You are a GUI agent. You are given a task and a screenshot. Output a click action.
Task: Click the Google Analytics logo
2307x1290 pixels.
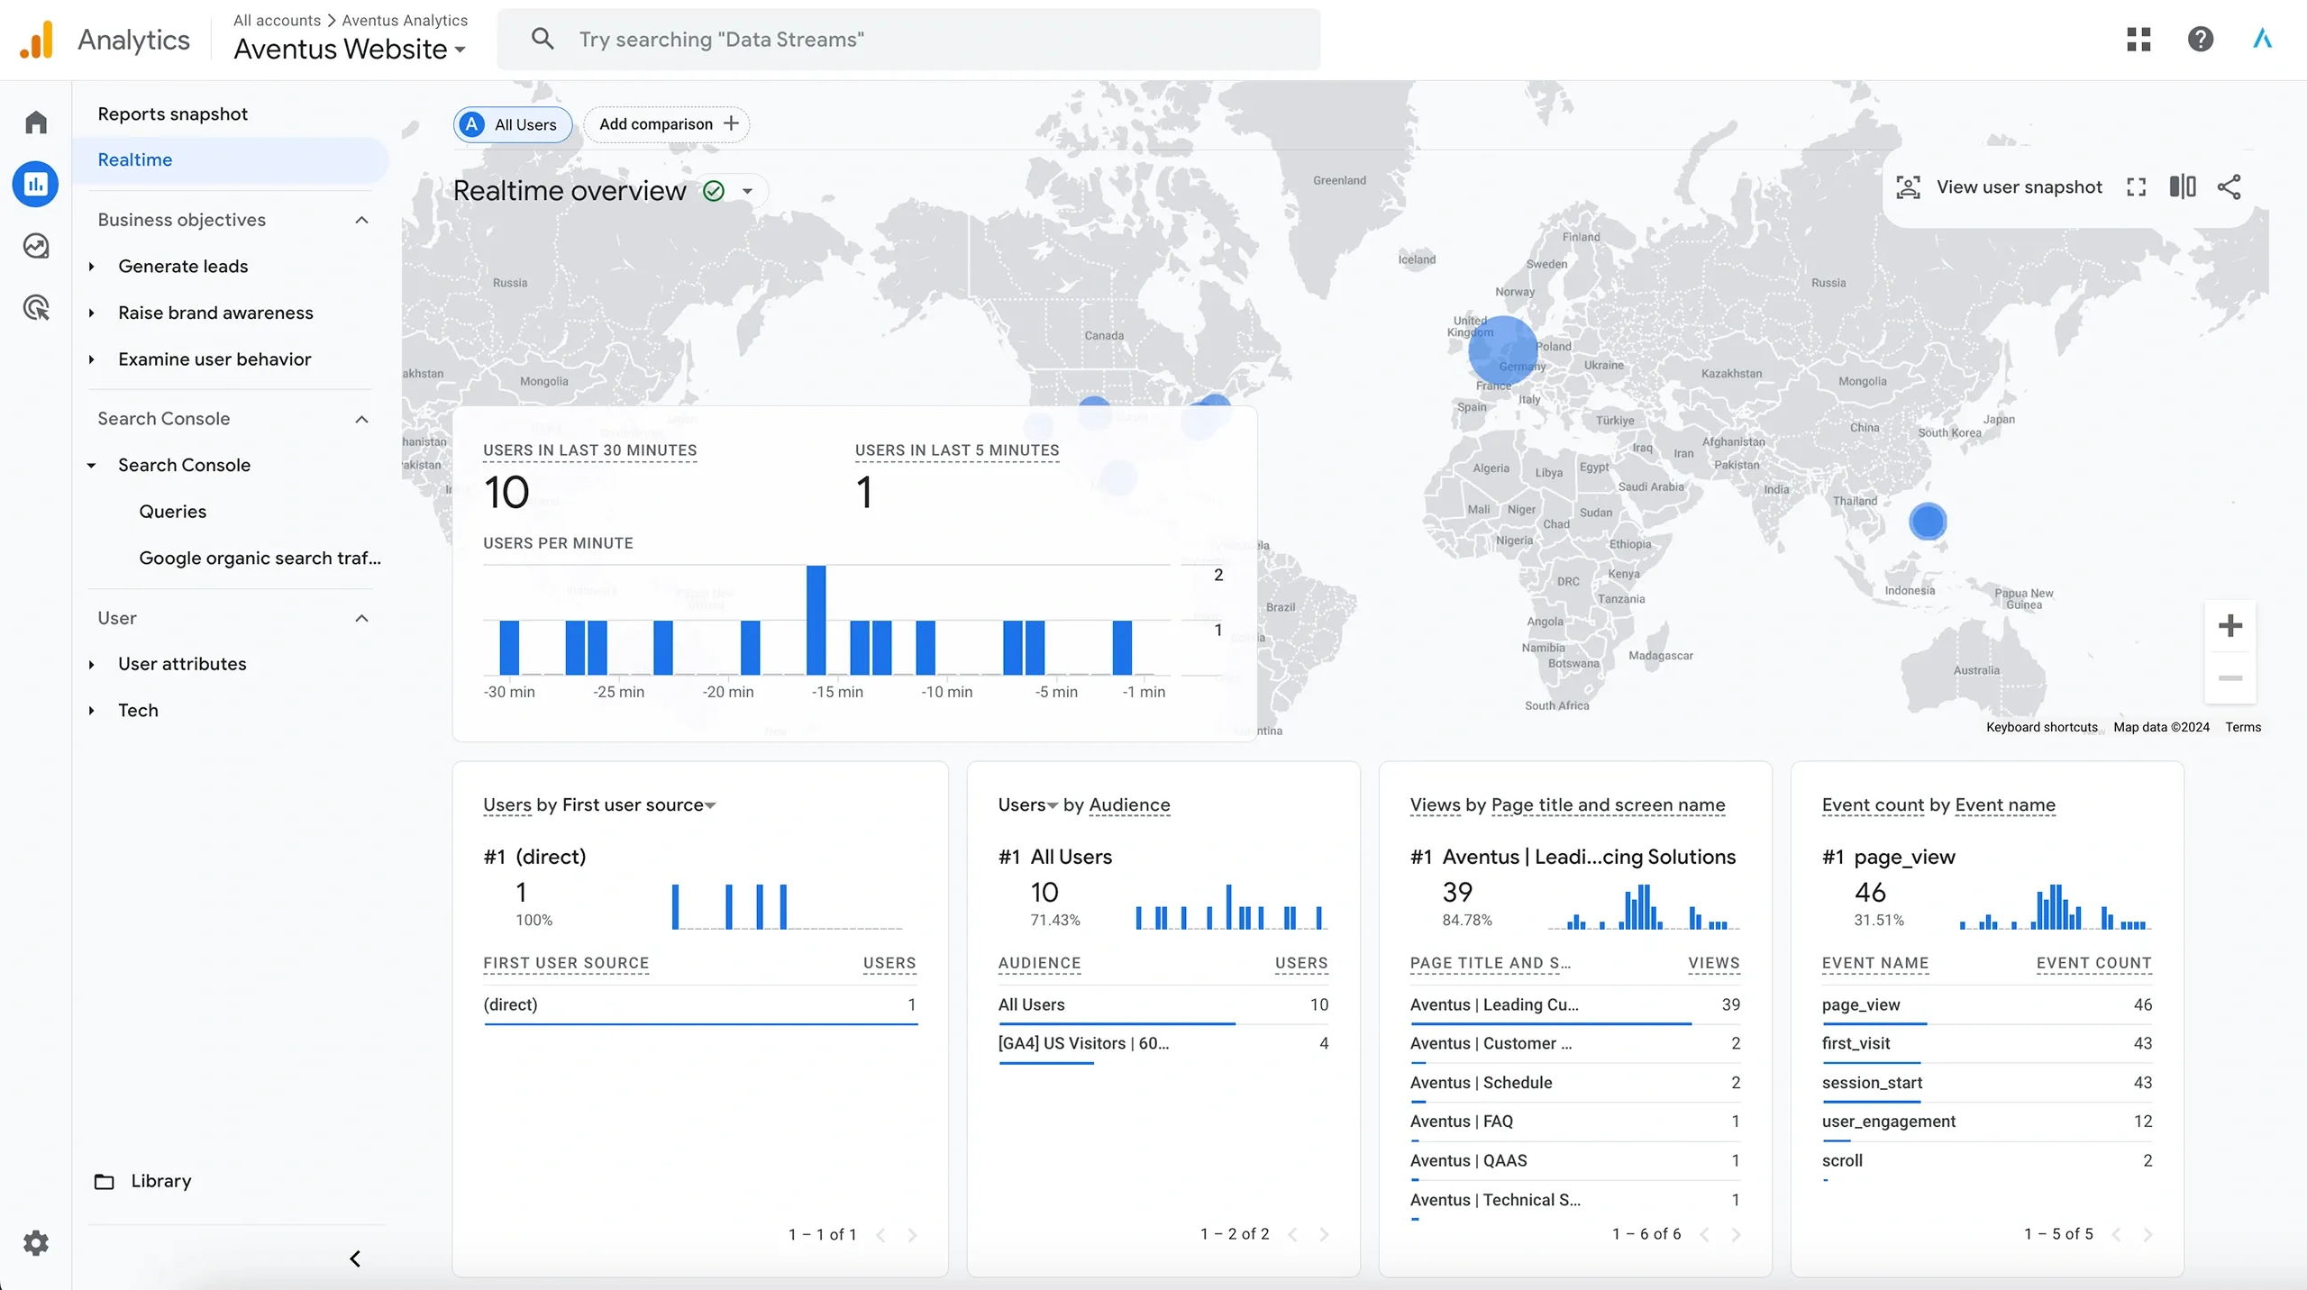(x=37, y=40)
